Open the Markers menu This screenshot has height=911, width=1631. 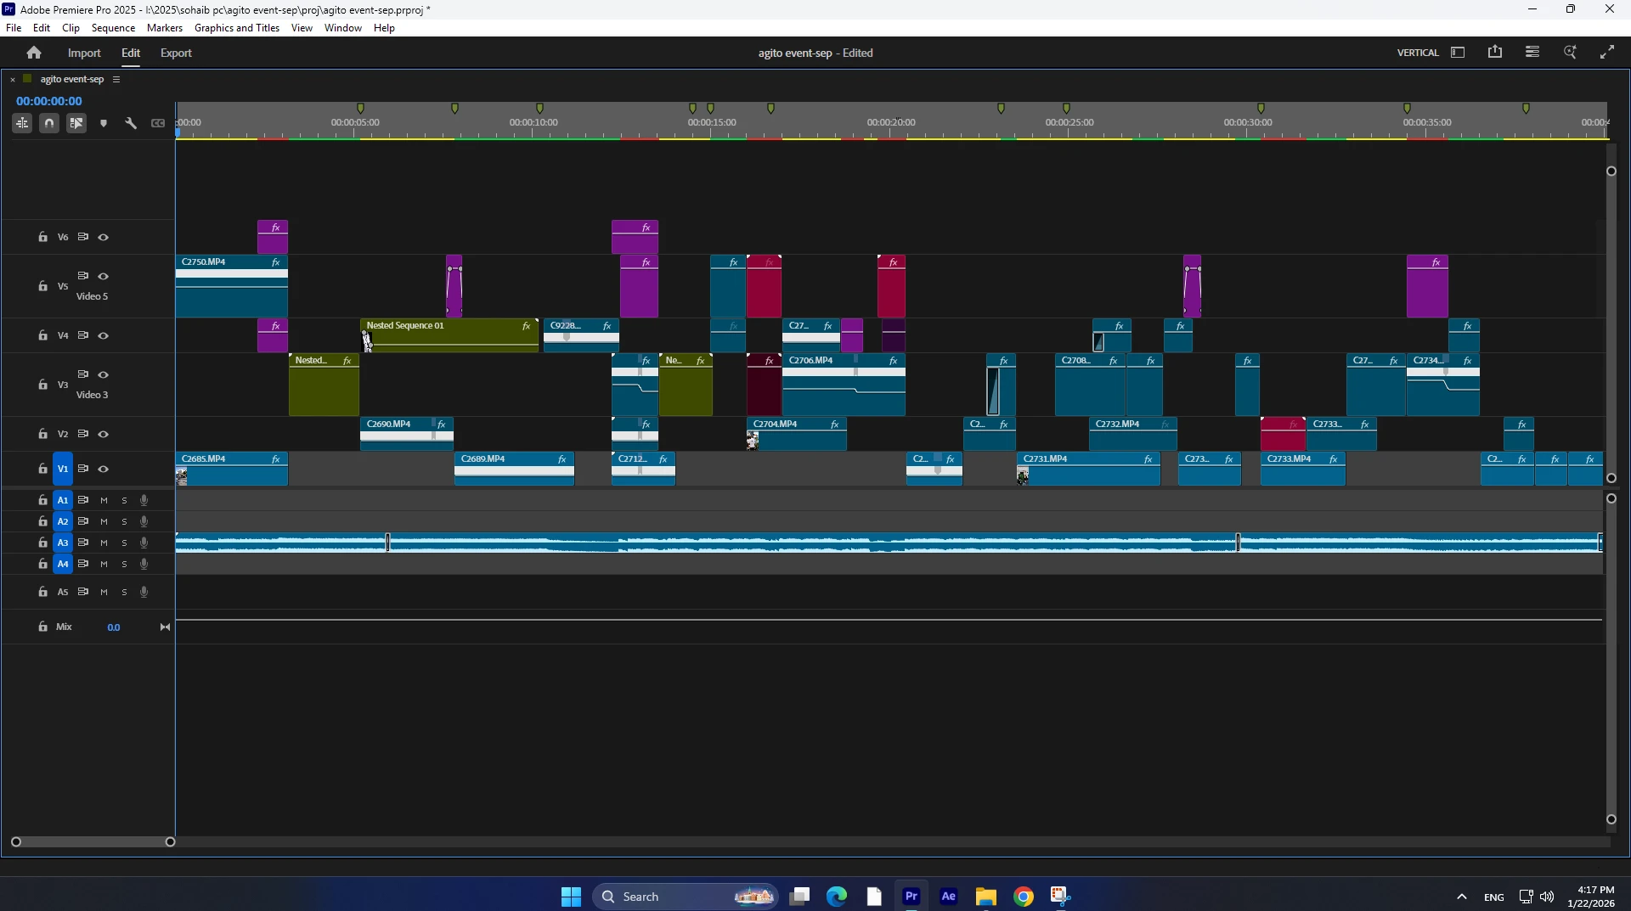click(165, 28)
